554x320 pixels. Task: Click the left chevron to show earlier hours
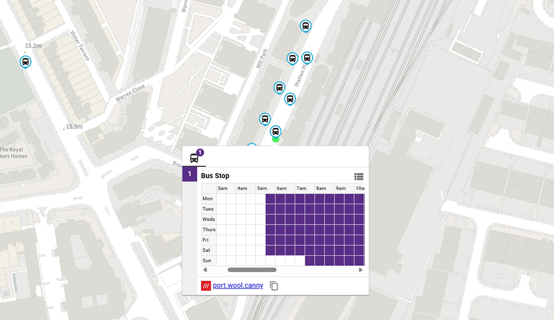click(205, 270)
